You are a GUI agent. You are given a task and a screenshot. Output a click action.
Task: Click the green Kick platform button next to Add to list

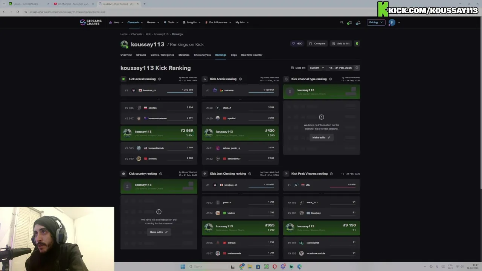[x=357, y=44]
